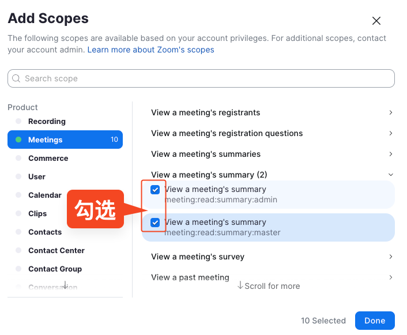Uncheck the meeting:read:summary:admin scope checkbox
Screen dimensions: 407x335
pyautogui.click(x=155, y=190)
